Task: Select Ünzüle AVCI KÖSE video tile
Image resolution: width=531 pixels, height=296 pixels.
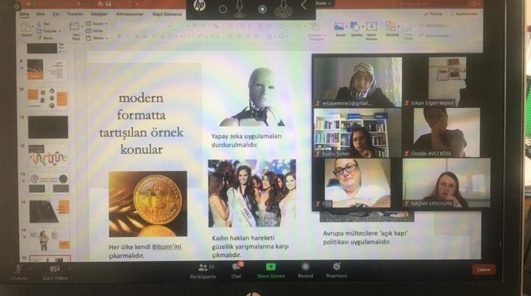Action: (x=446, y=133)
